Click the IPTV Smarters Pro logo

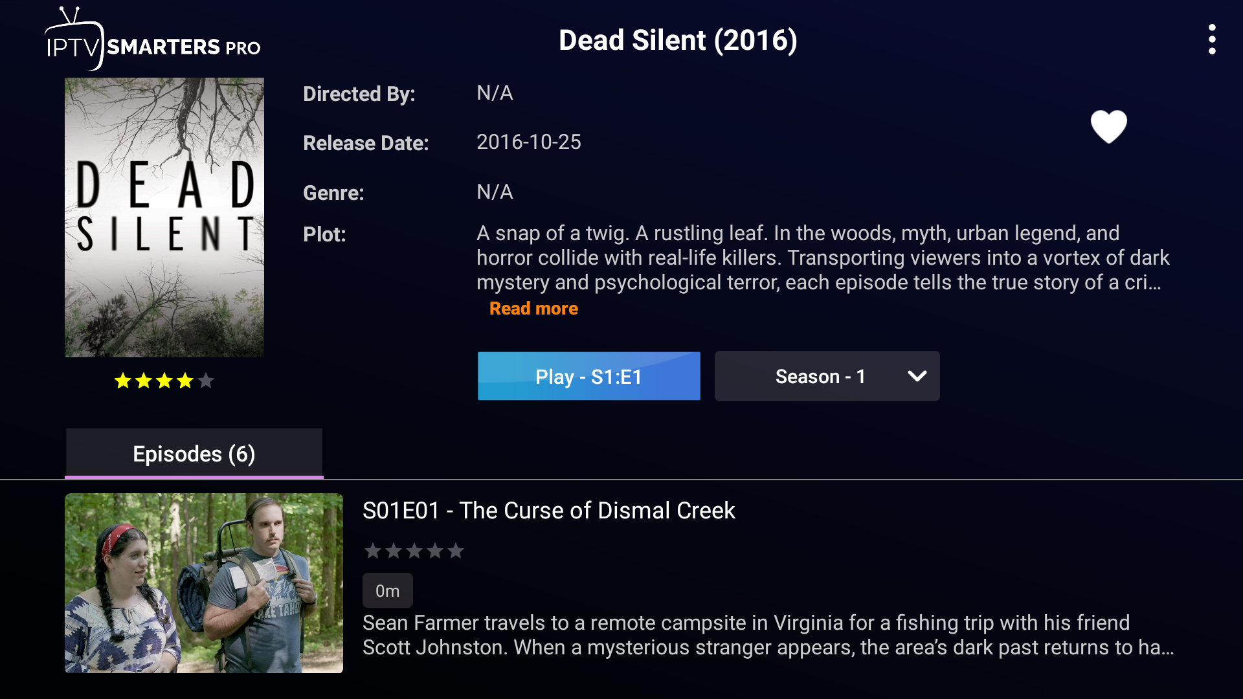(153, 40)
